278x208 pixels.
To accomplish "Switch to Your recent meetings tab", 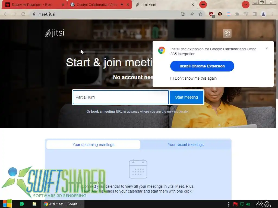I will coord(186,145).
